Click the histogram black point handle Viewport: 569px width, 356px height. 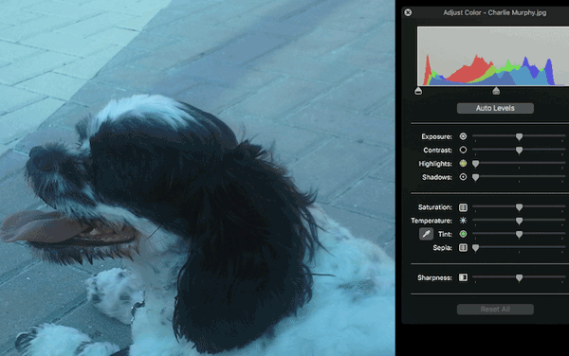coord(418,91)
